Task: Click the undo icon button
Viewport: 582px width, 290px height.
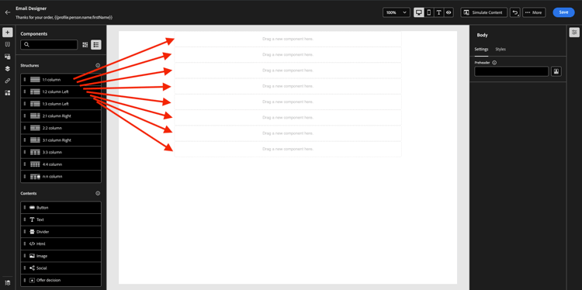Action: tap(514, 12)
